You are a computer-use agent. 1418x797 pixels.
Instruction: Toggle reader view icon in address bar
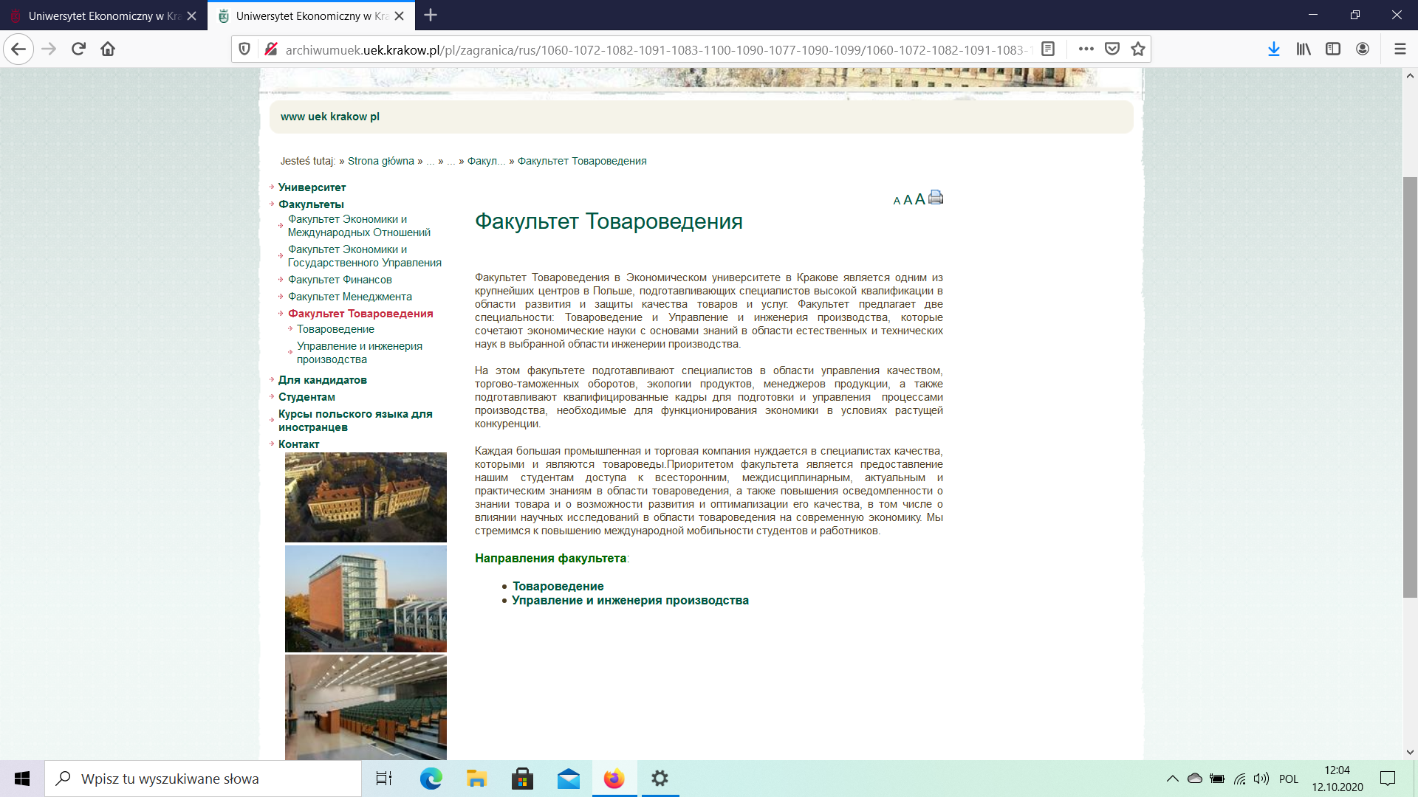[1047, 49]
